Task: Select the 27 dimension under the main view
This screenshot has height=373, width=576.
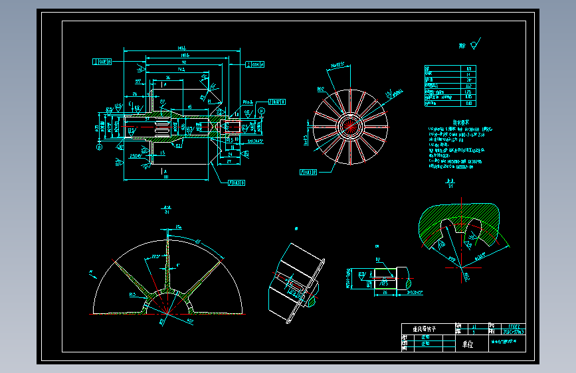Action: [229, 161]
